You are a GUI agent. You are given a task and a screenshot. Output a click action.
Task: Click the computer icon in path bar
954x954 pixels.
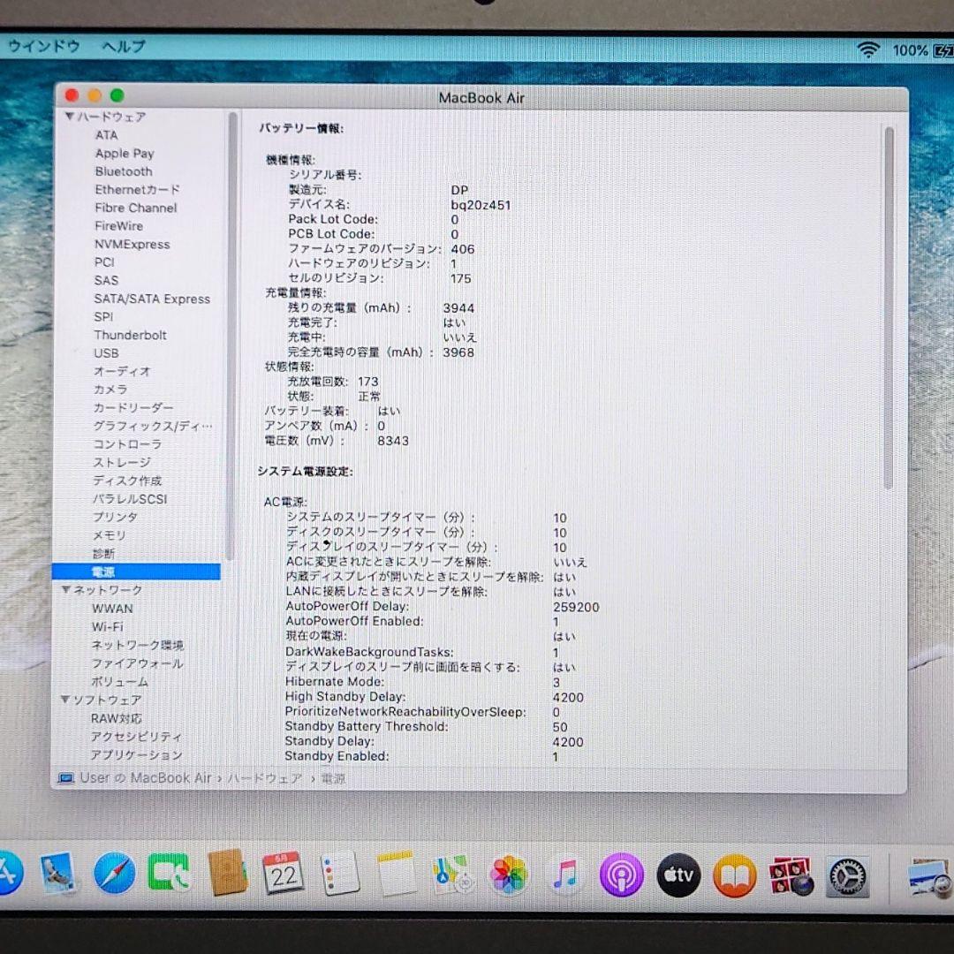[65, 778]
